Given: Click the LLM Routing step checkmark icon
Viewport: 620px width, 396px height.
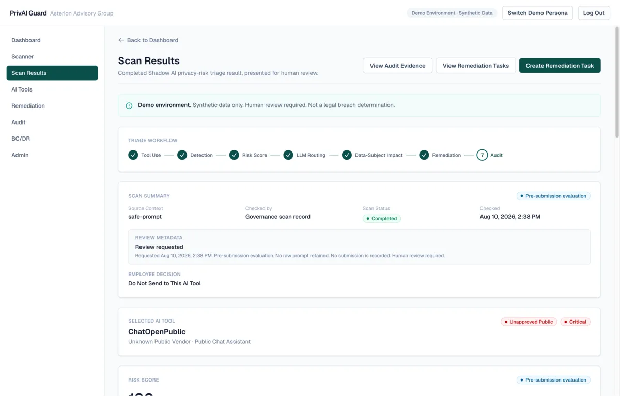Looking at the screenshot, I should pos(288,155).
